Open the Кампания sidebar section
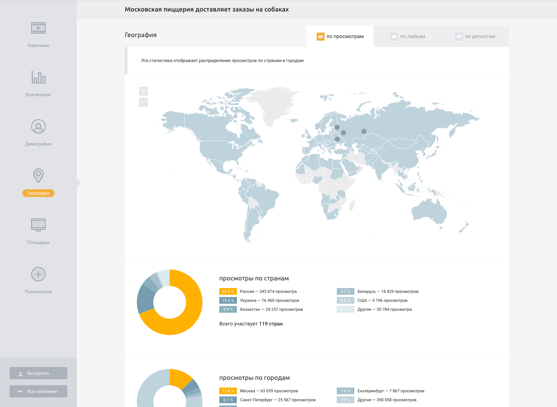The height and width of the screenshot is (407, 557). [38, 45]
